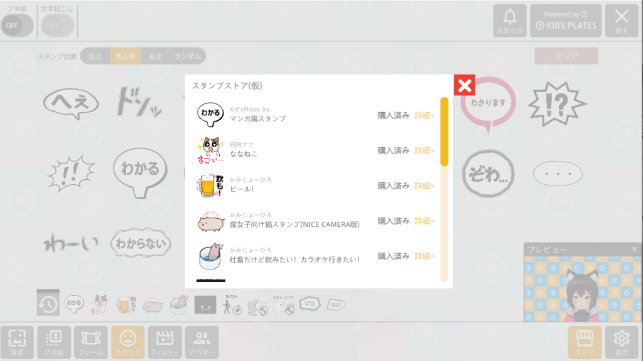Expand 詳細 for ななねこ pack
Screen dimensions: 643x361
[424, 150]
